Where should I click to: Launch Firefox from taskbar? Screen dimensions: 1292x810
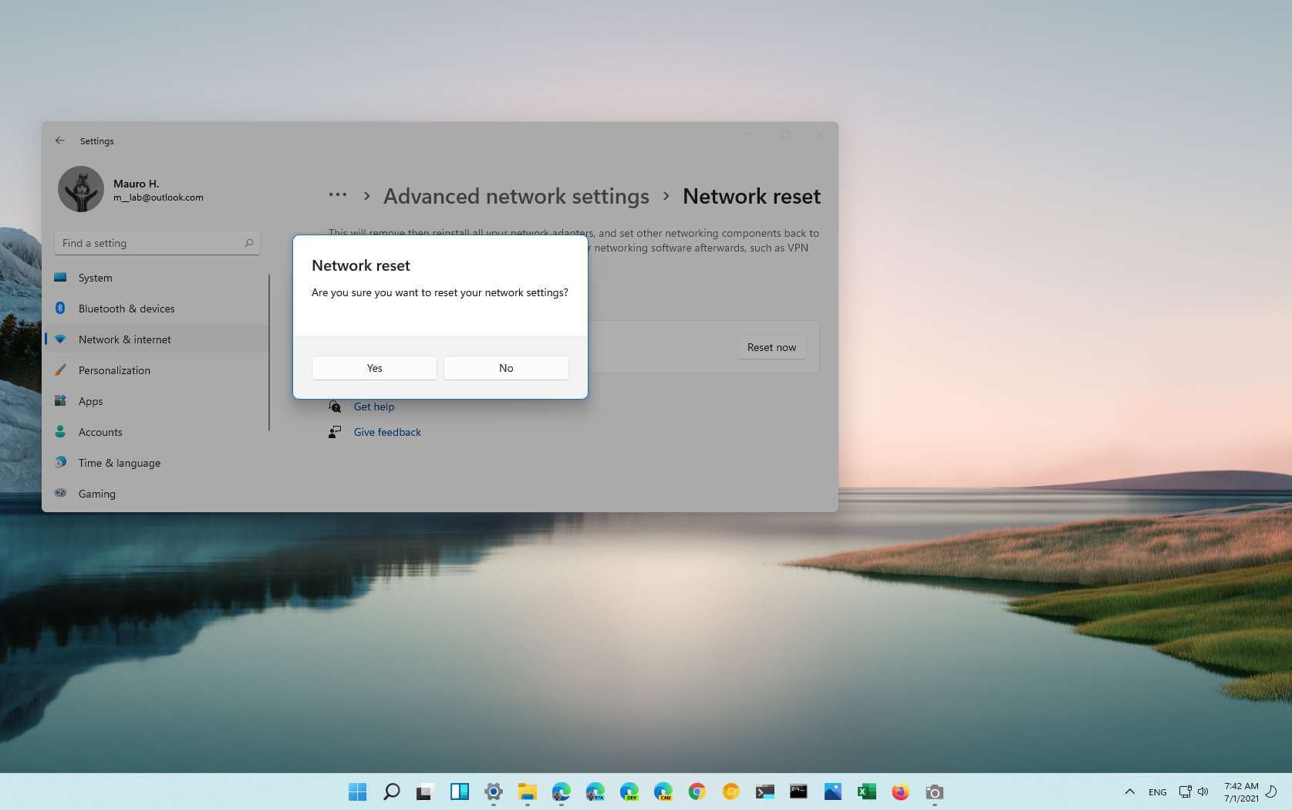tap(900, 791)
